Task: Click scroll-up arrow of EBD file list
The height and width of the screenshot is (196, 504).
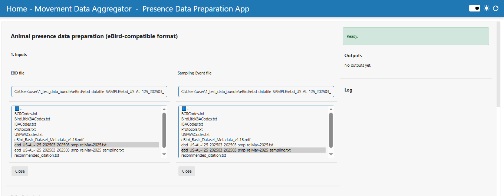Action: pyautogui.click(x=164, y=109)
